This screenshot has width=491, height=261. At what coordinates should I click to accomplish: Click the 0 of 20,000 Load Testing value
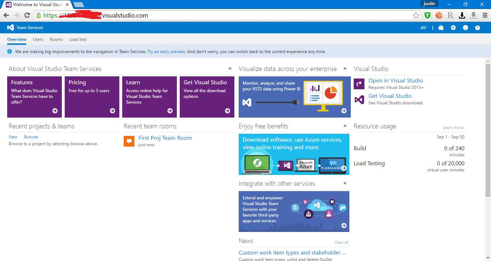coord(451,163)
